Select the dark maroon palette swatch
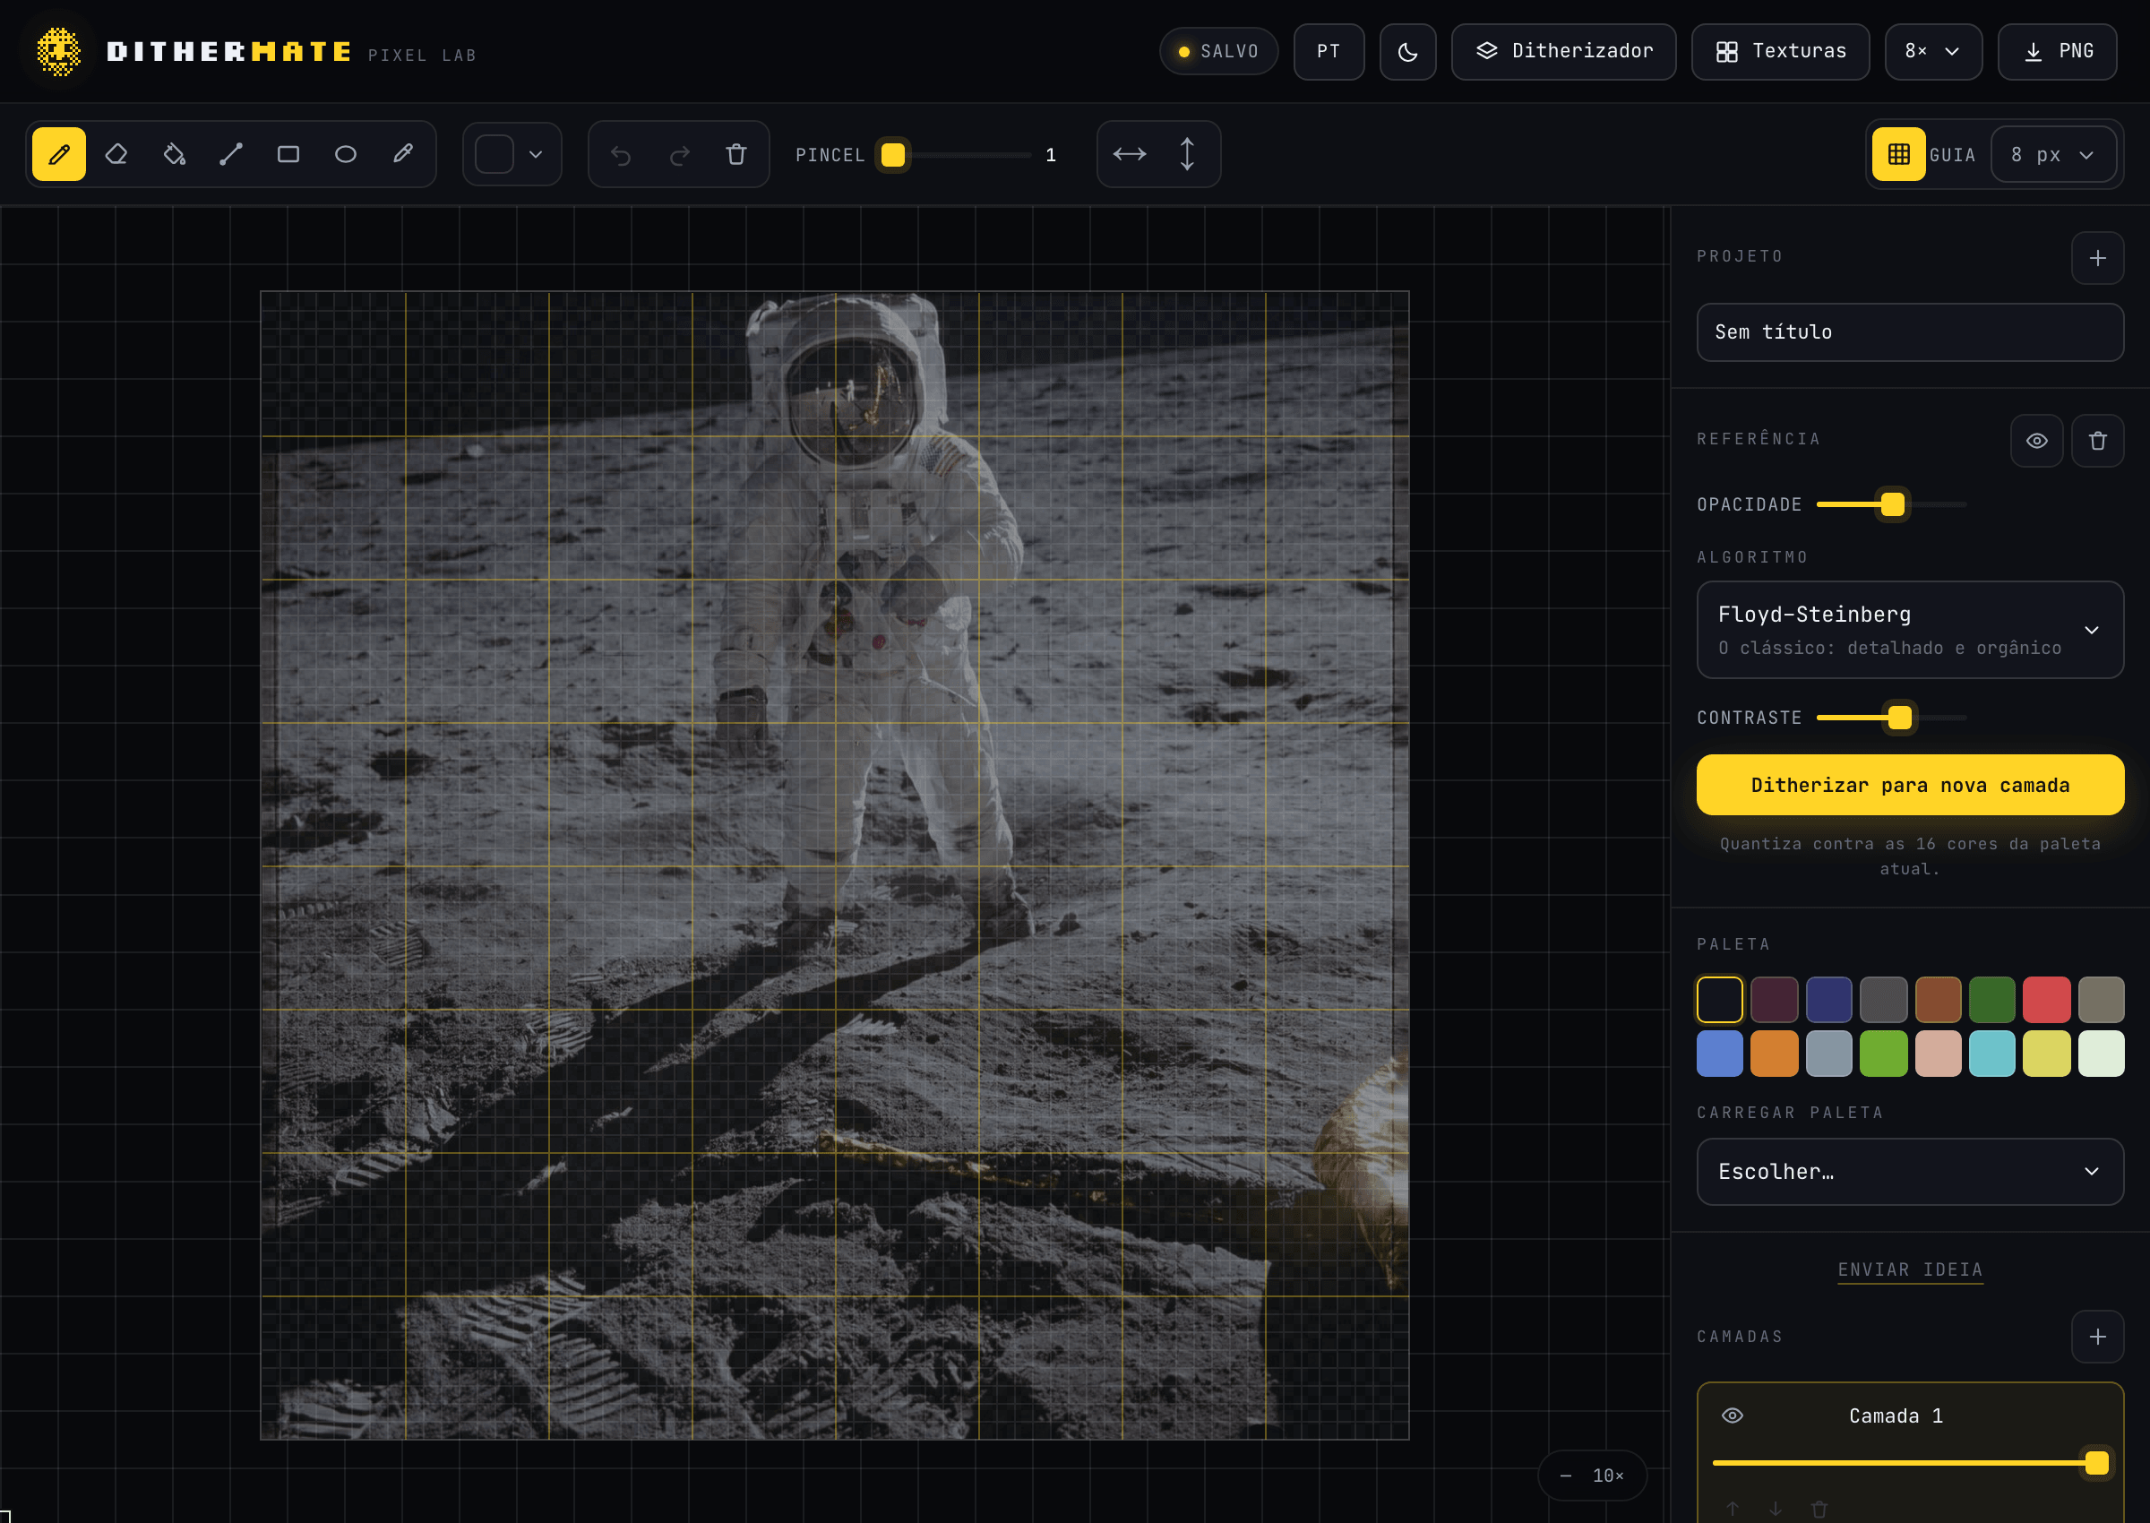The width and height of the screenshot is (2150, 1523). (1774, 1000)
